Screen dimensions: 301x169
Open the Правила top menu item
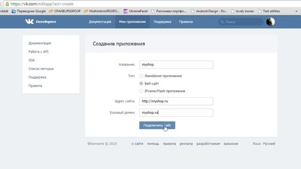tap(186, 22)
